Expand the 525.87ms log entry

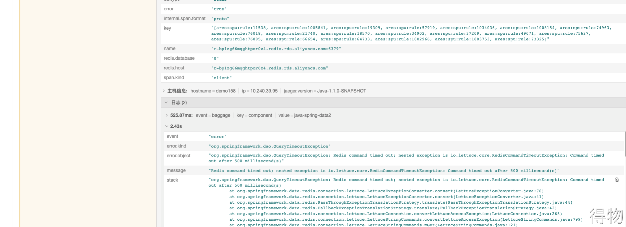click(167, 116)
